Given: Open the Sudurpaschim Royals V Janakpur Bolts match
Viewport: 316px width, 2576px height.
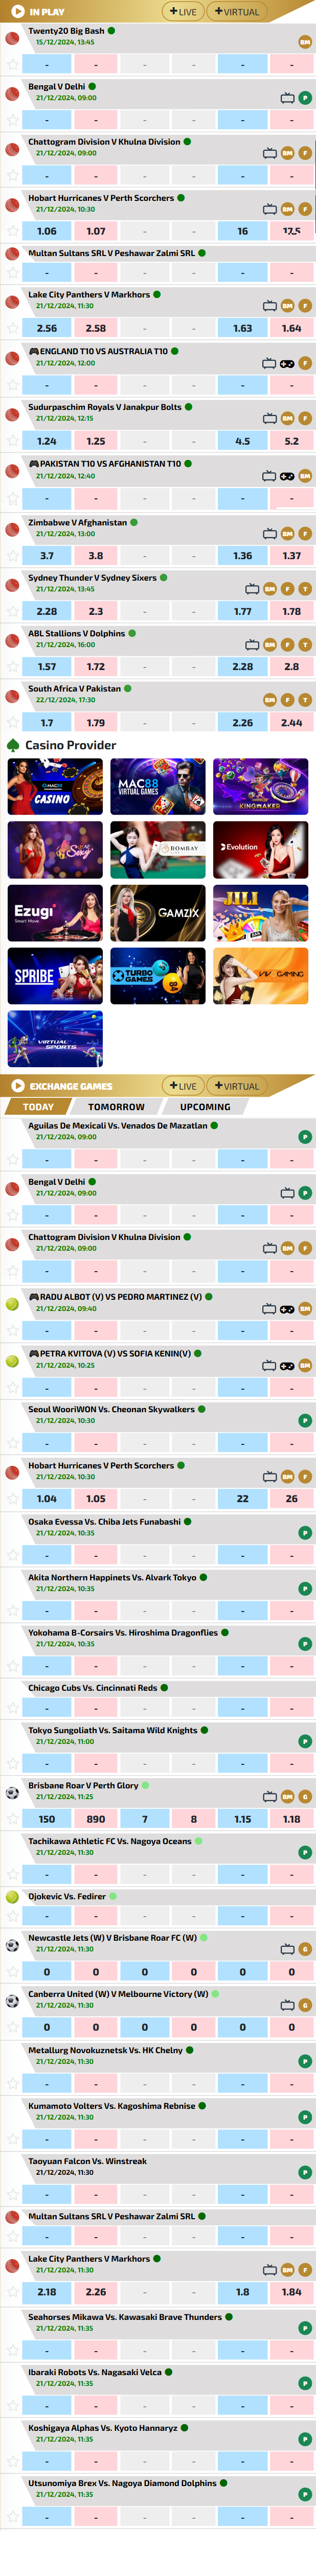Looking at the screenshot, I should (x=105, y=407).
